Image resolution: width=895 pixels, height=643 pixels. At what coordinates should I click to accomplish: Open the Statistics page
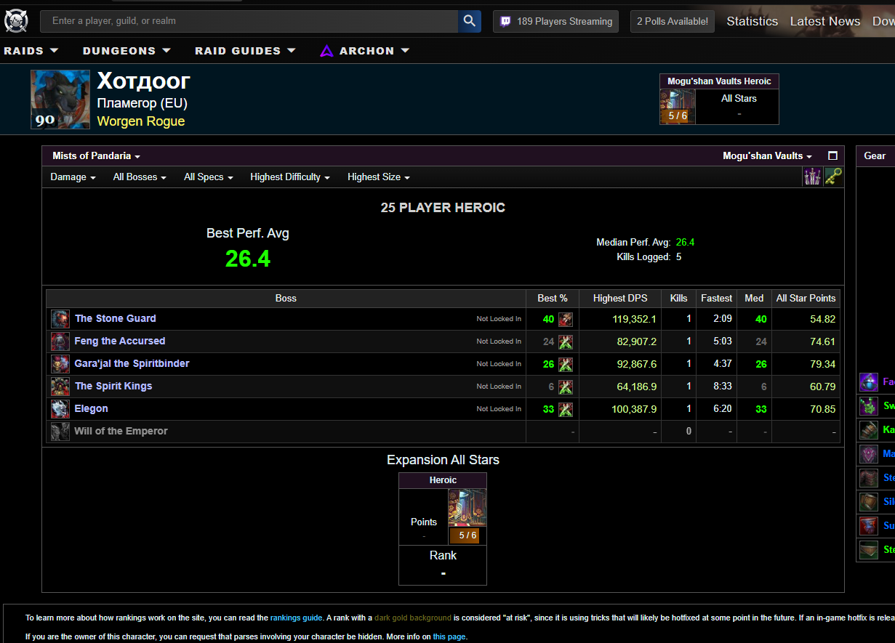(x=752, y=21)
